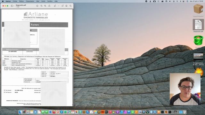Open the Trash in the Dock
Image resolution: width=205 pixels, height=115 pixels.
(x=184, y=112)
